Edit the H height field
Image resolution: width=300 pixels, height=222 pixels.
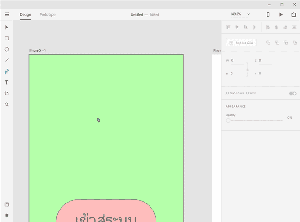(237, 74)
